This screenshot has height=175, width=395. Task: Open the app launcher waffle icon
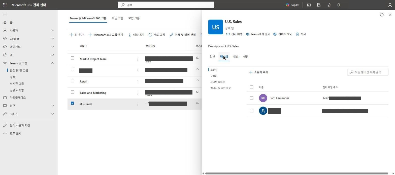(x=5, y=5)
